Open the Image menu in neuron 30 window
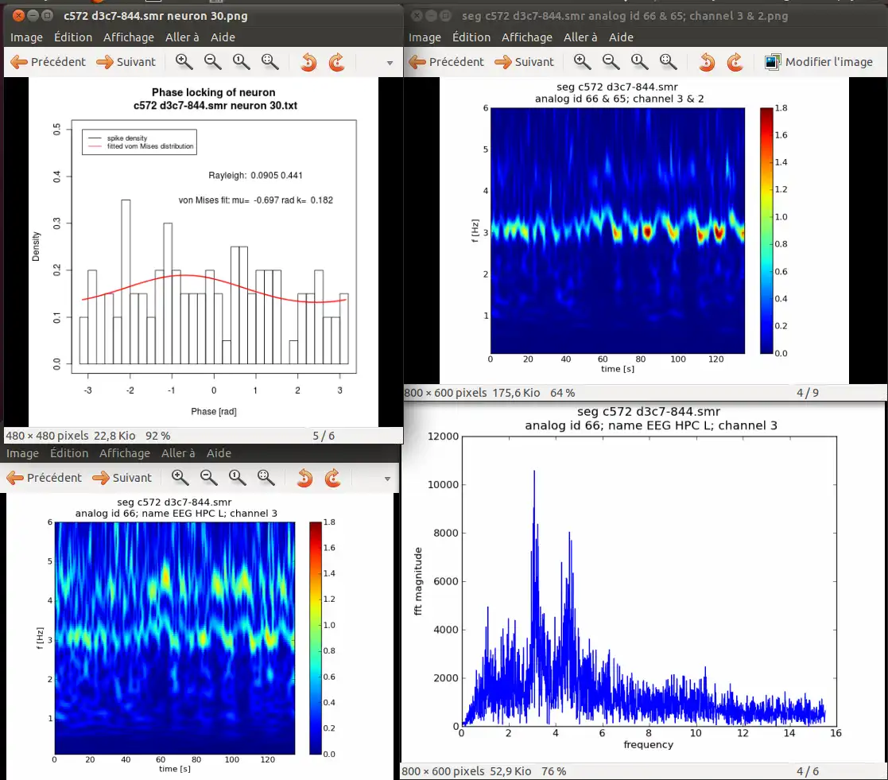The width and height of the screenshot is (888, 780). [x=26, y=37]
